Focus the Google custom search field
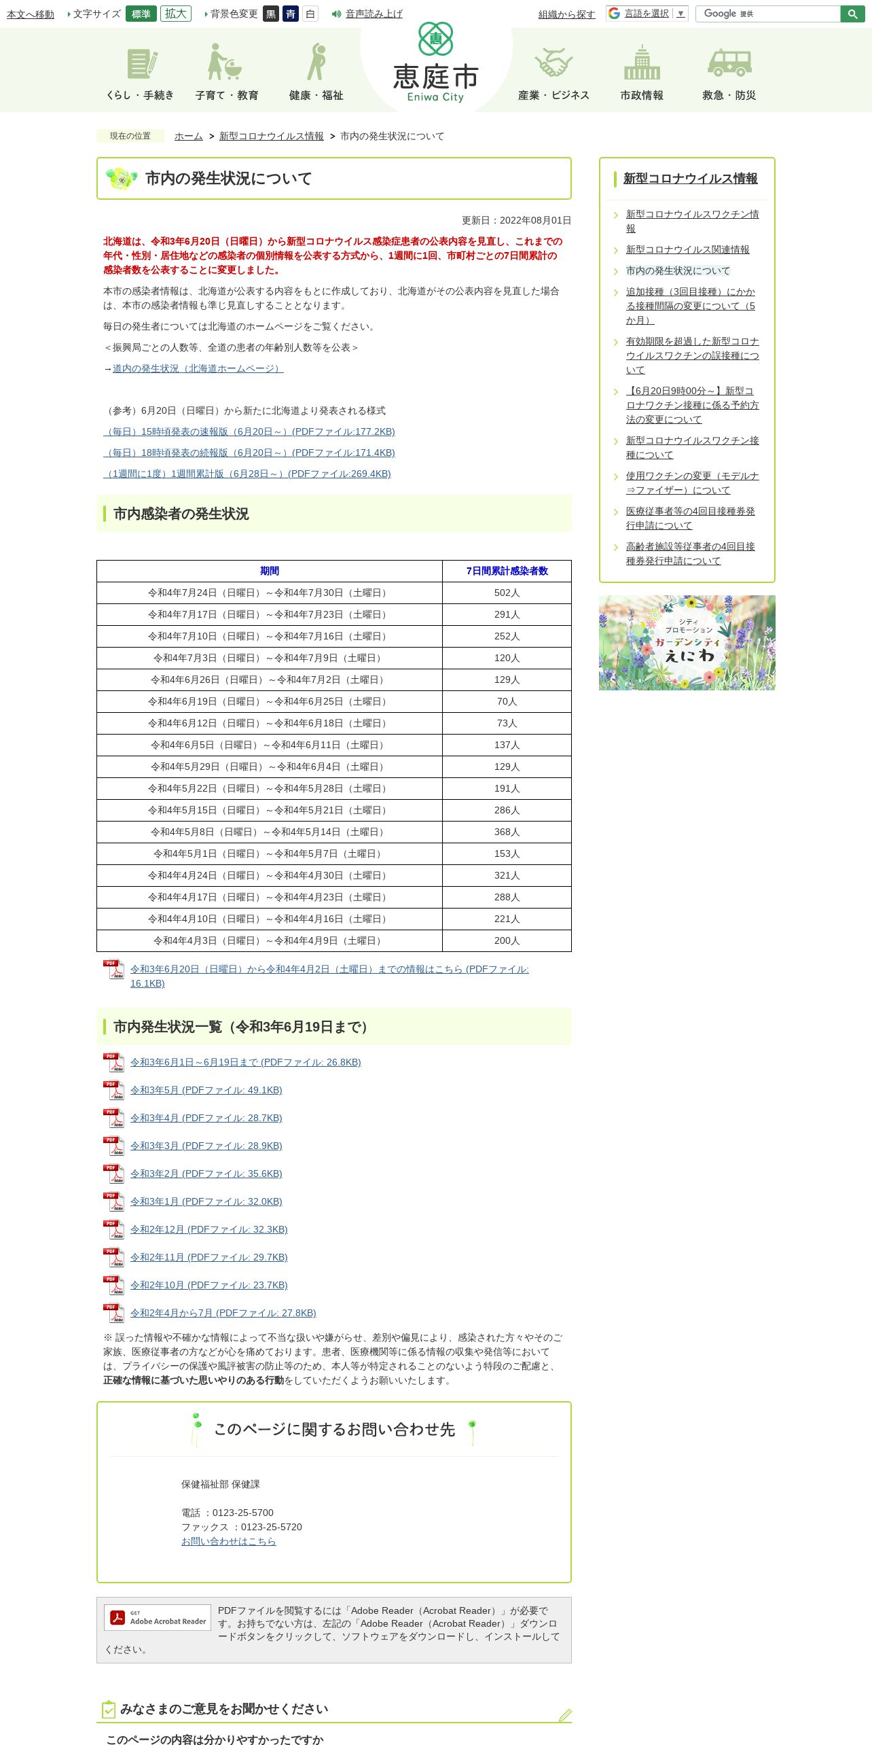Viewport: 872px width, 1745px height. [x=768, y=14]
